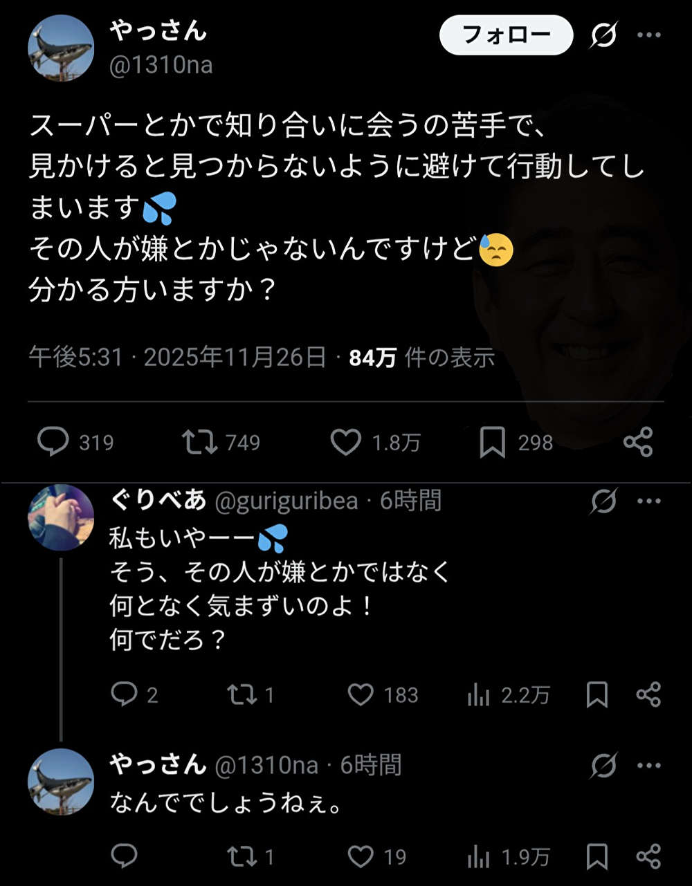This screenshot has width=692, height=886.
Task: Share ぐりべあ's reply
Action: click(648, 694)
